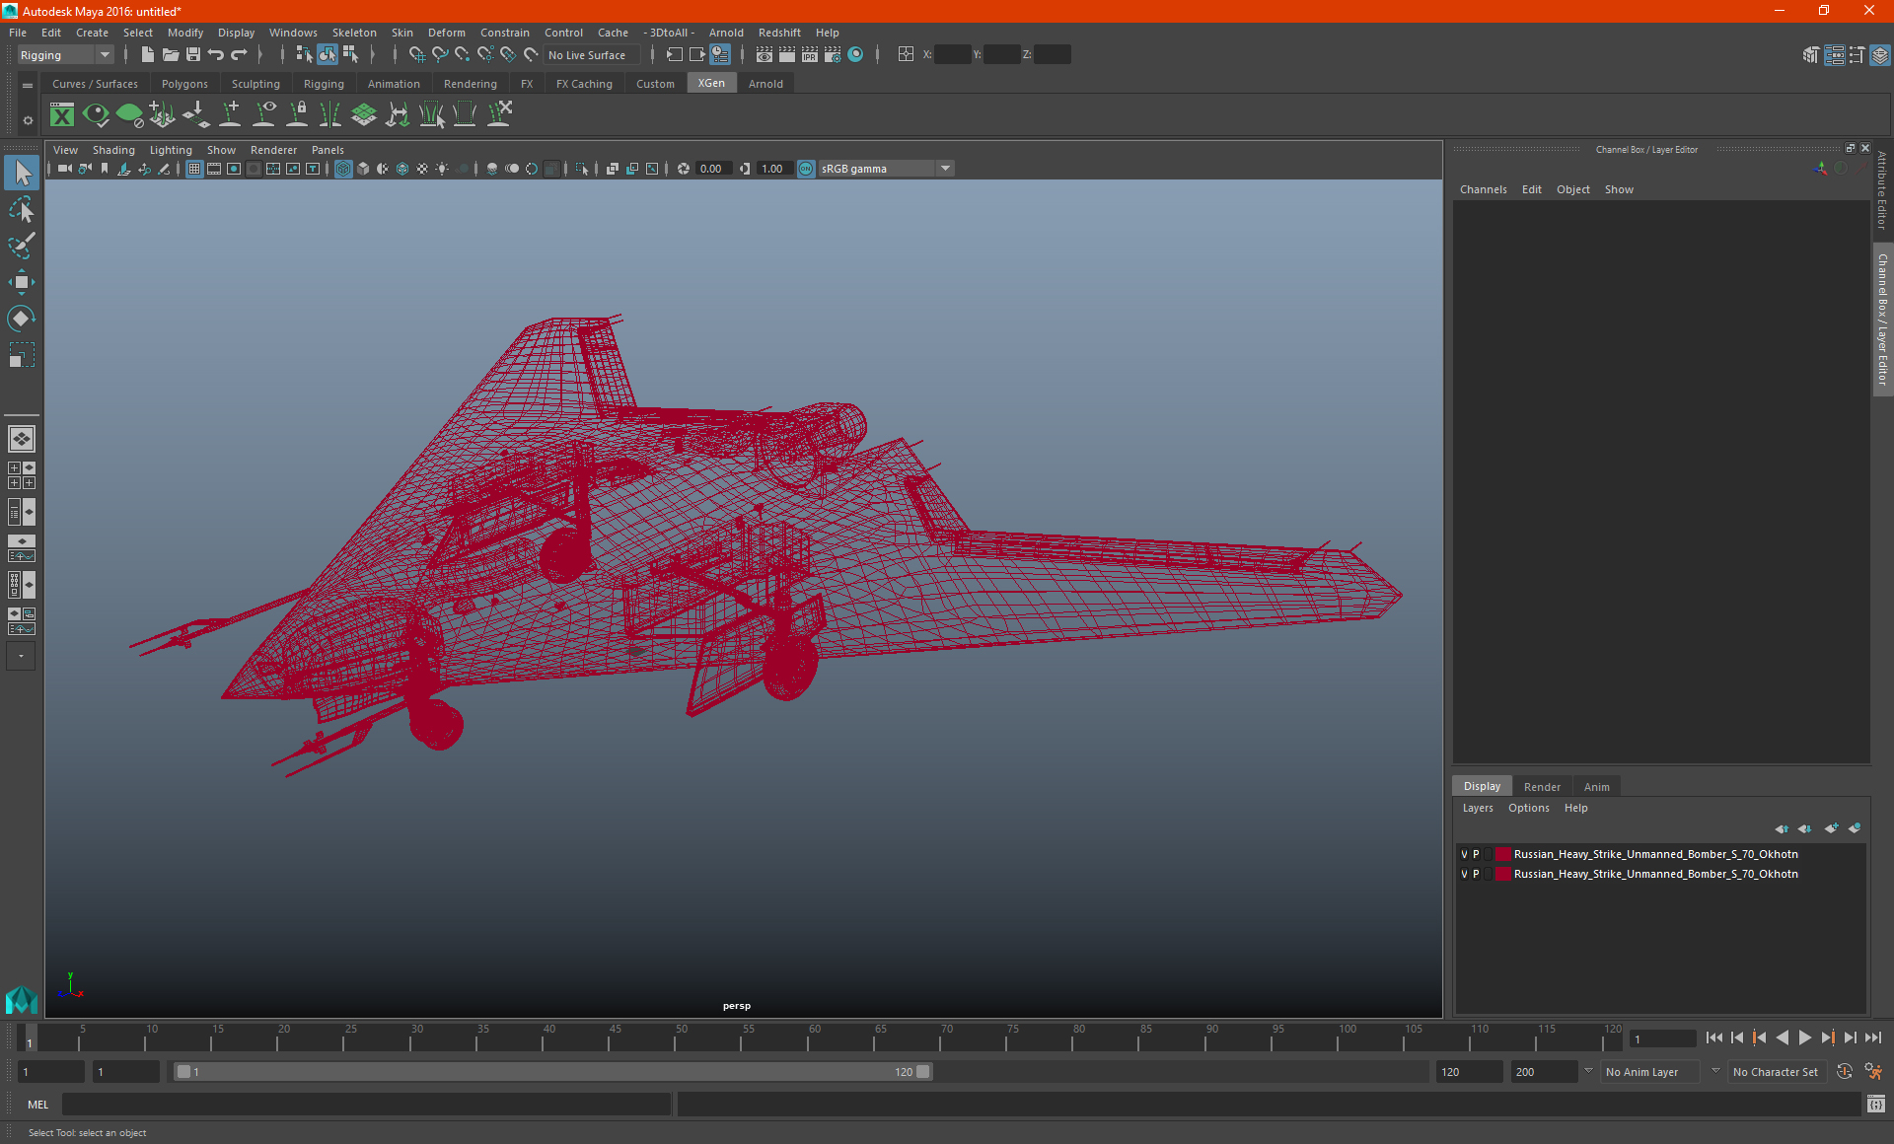Click the XGen preview eye shelf icon
1894x1144 pixels.
click(x=96, y=115)
